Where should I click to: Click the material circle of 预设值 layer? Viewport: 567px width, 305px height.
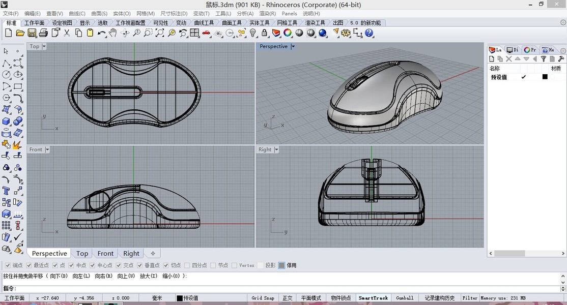click(552, 77)
